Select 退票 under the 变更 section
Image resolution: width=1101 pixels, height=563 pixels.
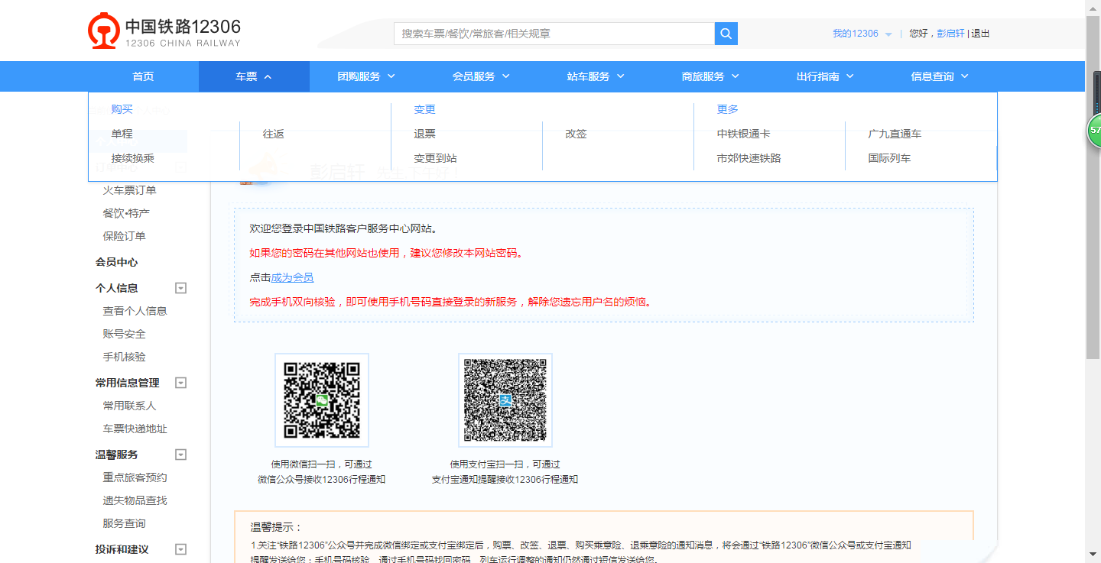point(425,134)
